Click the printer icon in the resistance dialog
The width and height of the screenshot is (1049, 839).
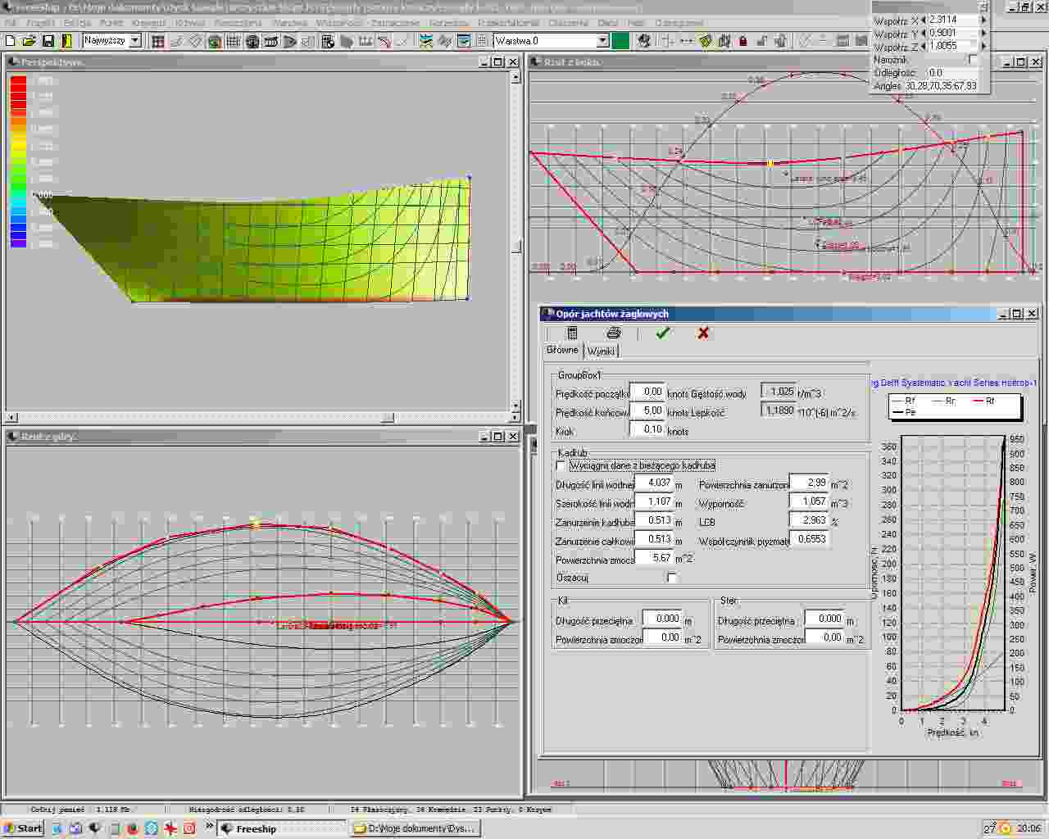(614, 333)
